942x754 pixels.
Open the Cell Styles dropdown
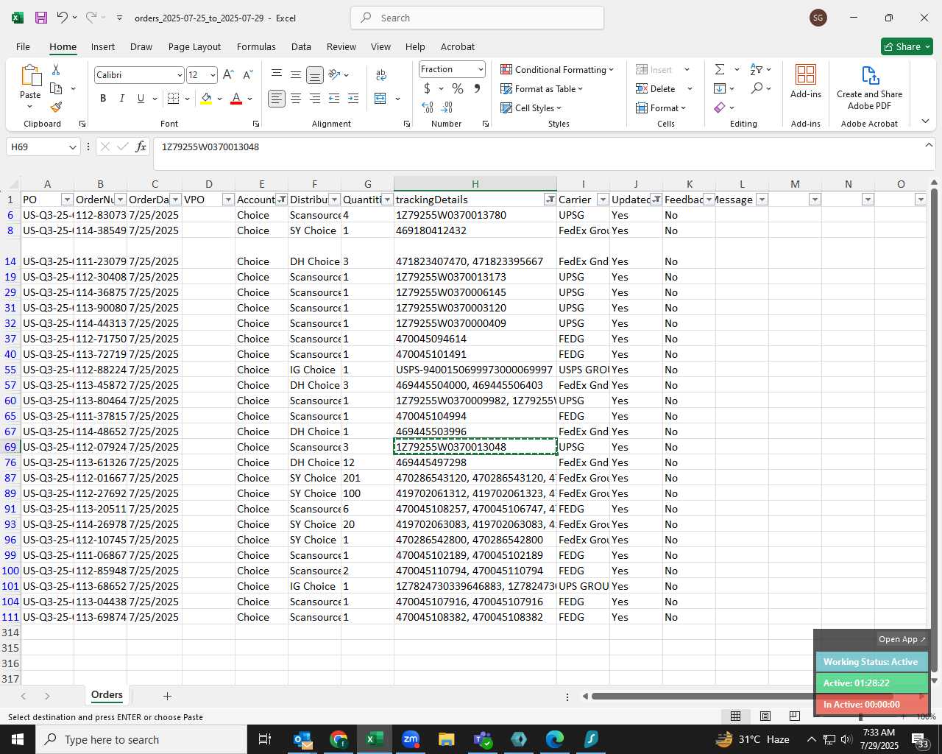531,108
